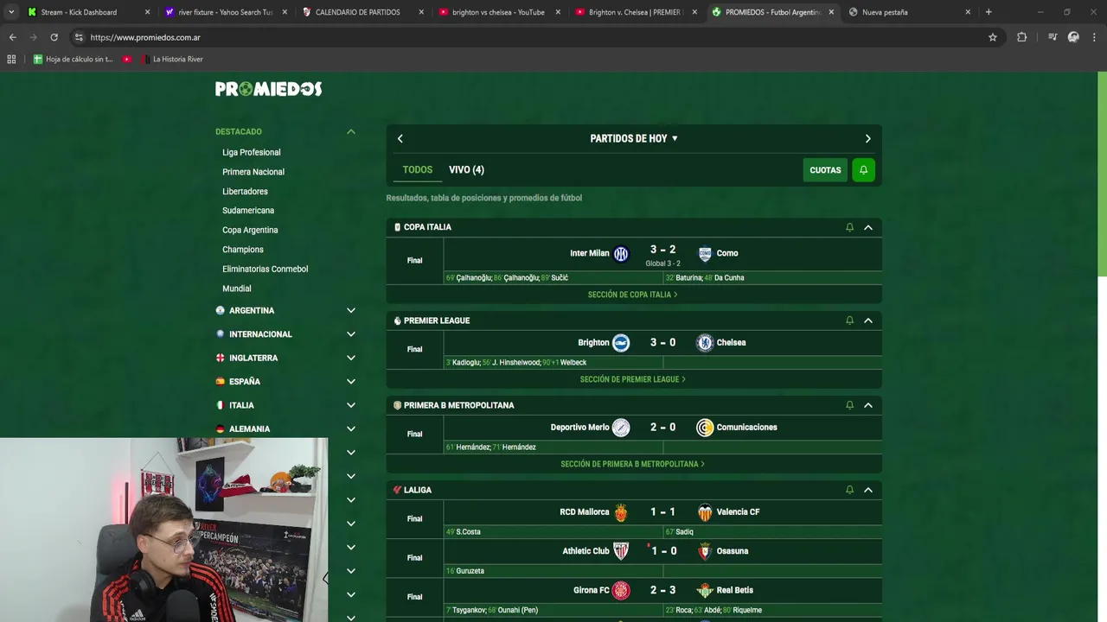Open the Brighton 3 - 0 Chelsea score
Image resolution: width=1107 pixels, height=622 pixels.
662,343
